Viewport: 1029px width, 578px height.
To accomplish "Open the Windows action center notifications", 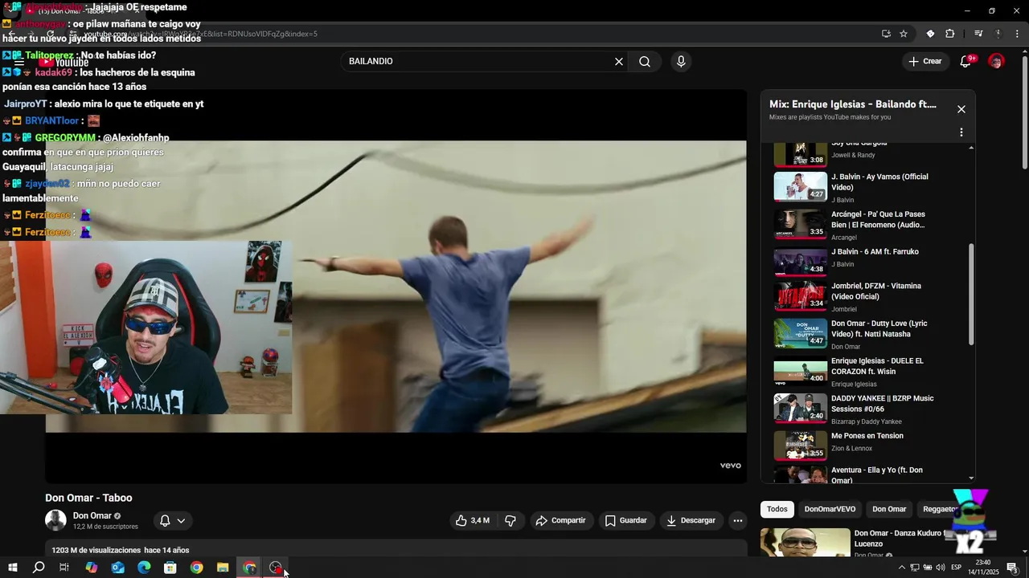I will pyautogui.click(x=1012, y=568).
